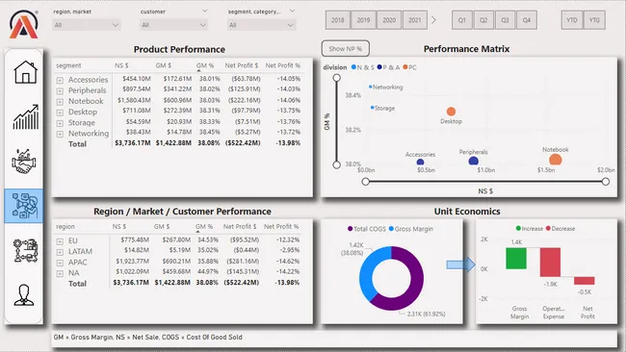Click the green Gross Margin waterfall bar
Screen dimensions: 626x352
coord(516,259)
